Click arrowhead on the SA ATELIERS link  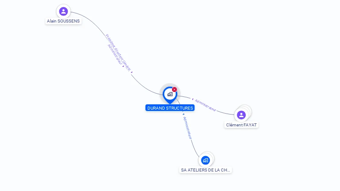click(183, 114)
